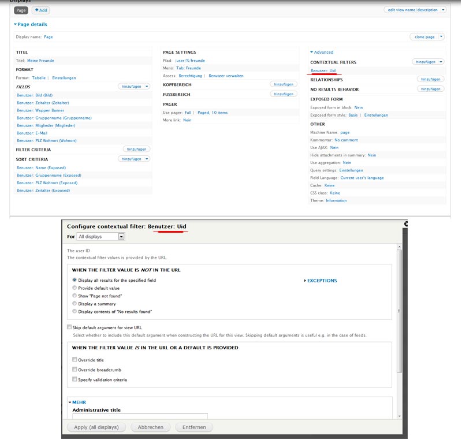Click the Add display button

coord(40,10)
